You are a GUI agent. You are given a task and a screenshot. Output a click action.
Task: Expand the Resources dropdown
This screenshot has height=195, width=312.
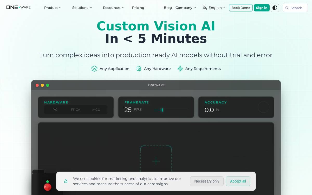pos(114,8)
